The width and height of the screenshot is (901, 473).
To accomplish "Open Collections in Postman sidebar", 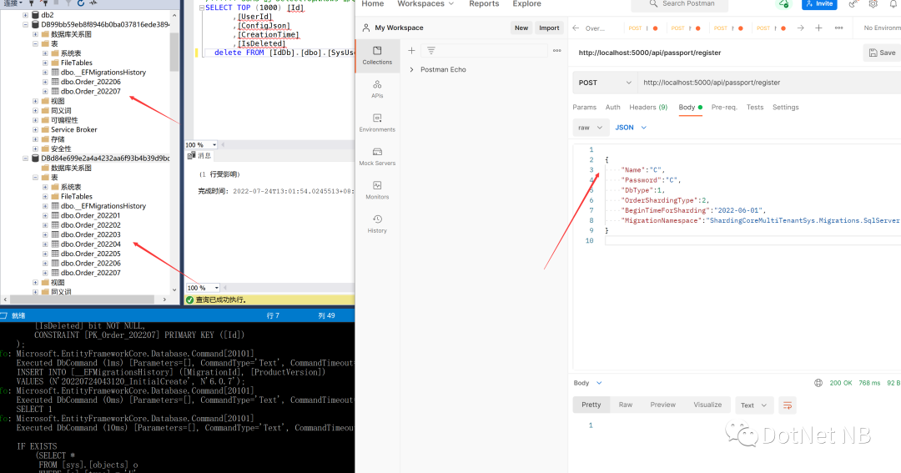I will tap(377, 55).
